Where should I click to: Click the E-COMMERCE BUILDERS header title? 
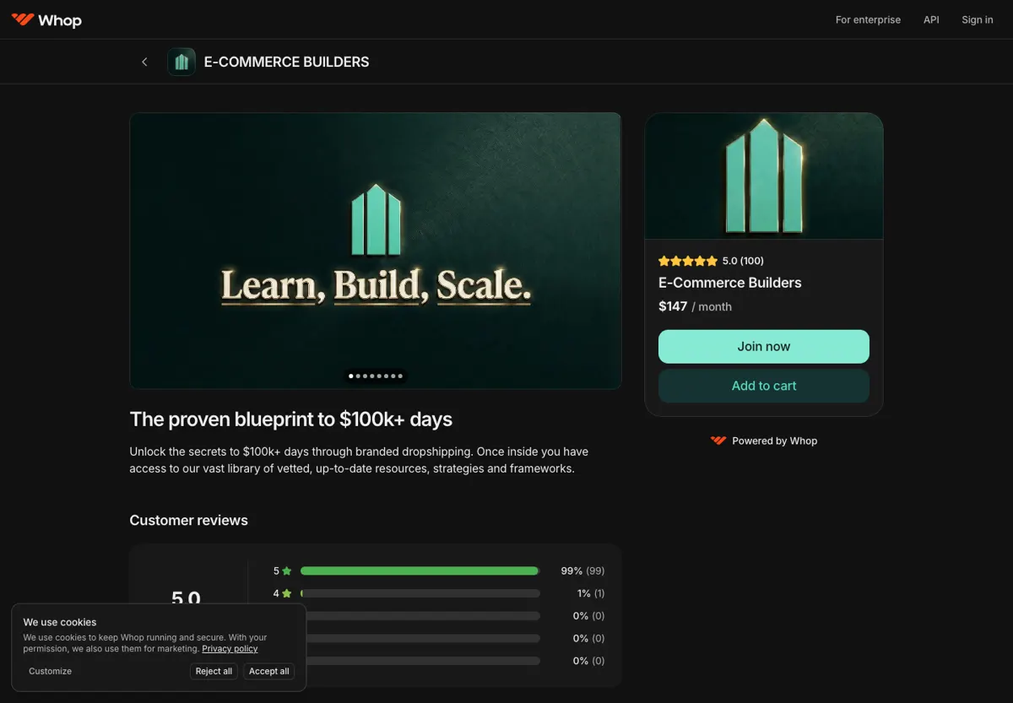tap(286, 62)
